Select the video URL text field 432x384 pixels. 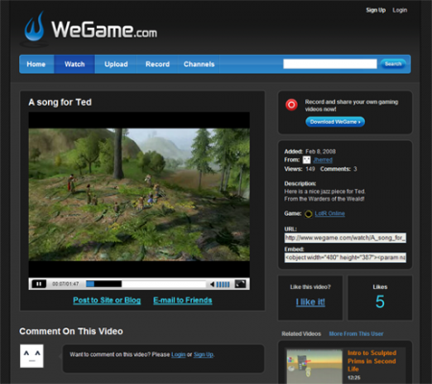346,238
